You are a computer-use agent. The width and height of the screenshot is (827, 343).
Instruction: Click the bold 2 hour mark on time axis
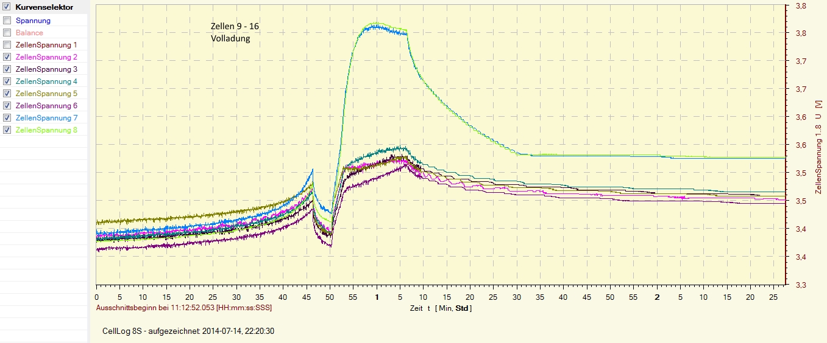pyautogui.click(x=657, y=297)
